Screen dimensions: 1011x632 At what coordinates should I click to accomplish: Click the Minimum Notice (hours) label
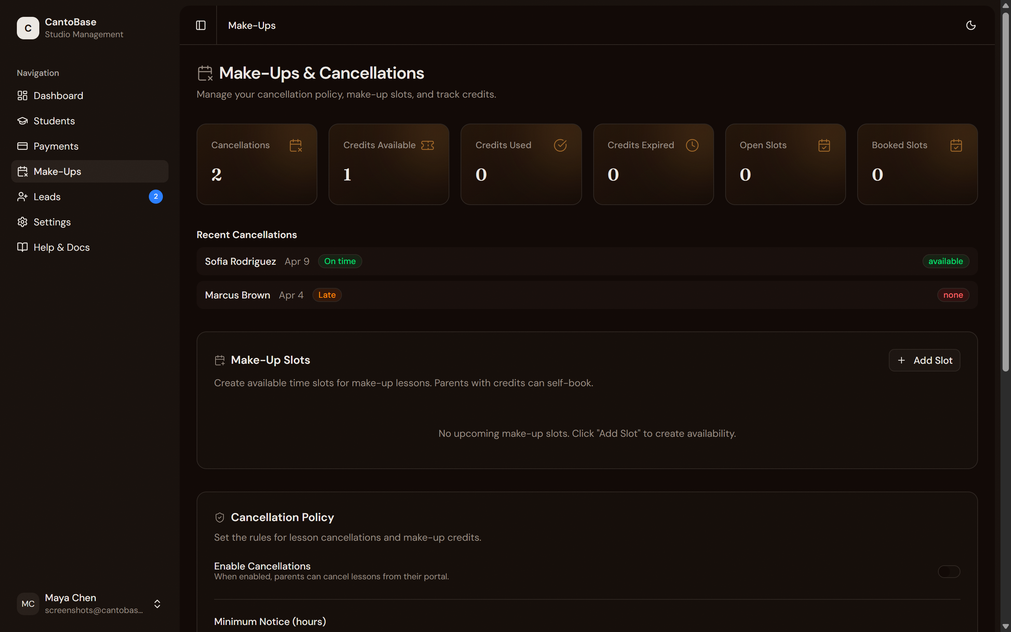tap(270, 621)
